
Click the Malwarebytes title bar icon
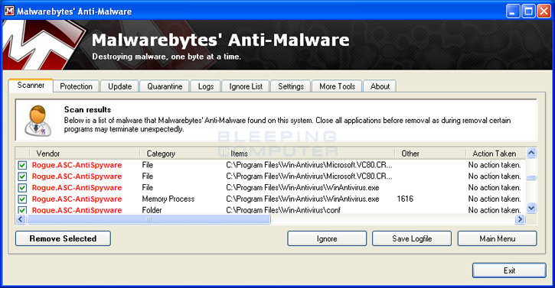click(x=9, y=11)
